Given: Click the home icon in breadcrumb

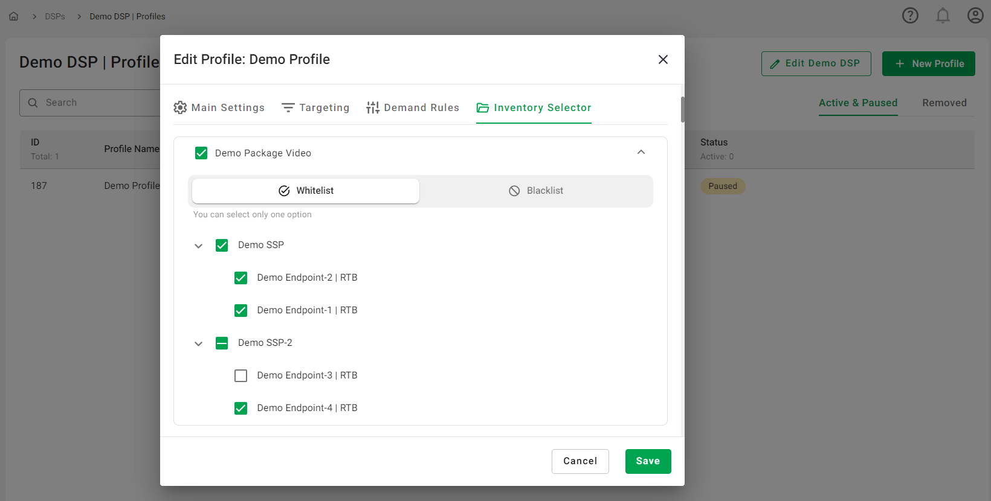Looking at the screenshot, I should click(x=13, y=16).
